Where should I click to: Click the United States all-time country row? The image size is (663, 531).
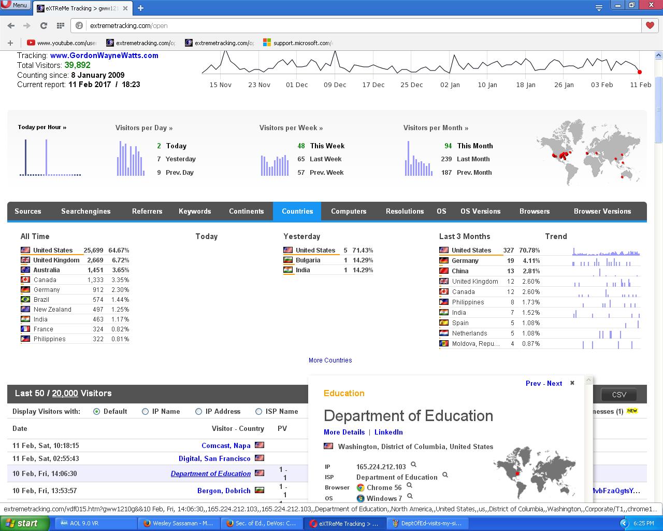(x=75, y=250)
